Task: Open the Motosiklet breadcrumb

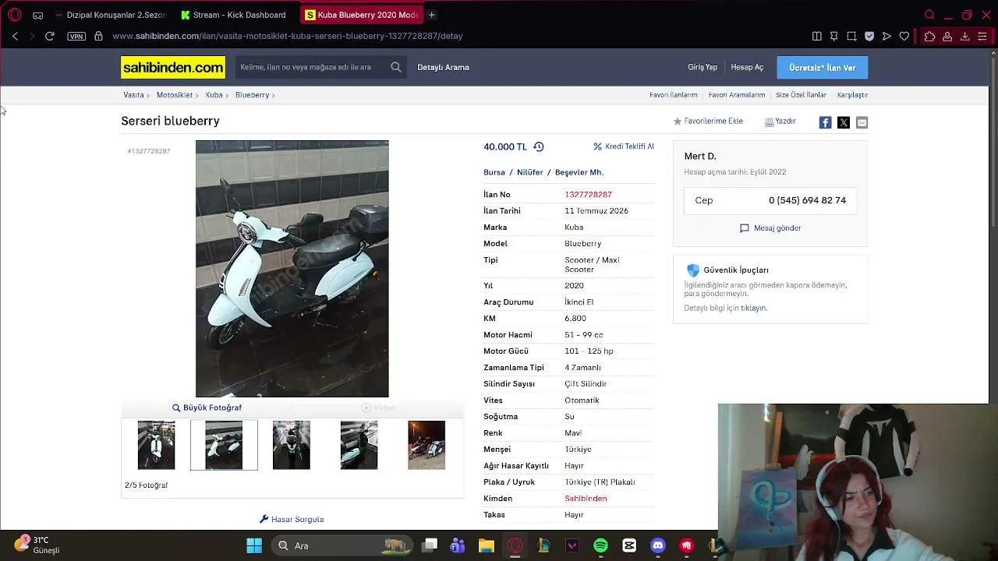Action: coord(175,95)
